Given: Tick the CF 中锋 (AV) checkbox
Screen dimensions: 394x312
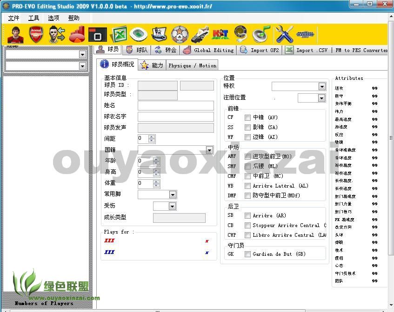Looking at the screenshot, I should (247, 117).
